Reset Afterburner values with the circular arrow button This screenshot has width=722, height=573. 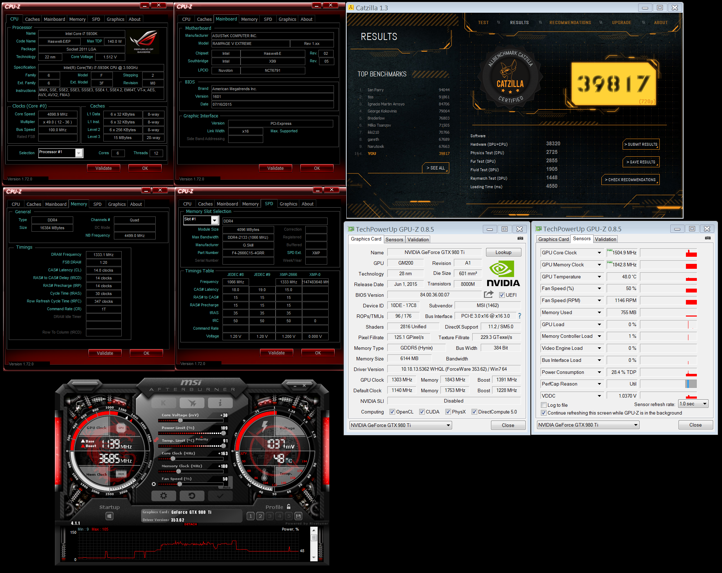(x=192, y=496)
